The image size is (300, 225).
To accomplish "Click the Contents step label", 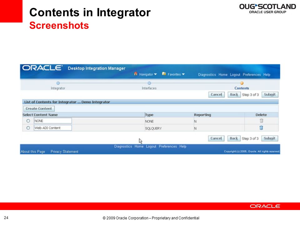I will click(242, 88).
